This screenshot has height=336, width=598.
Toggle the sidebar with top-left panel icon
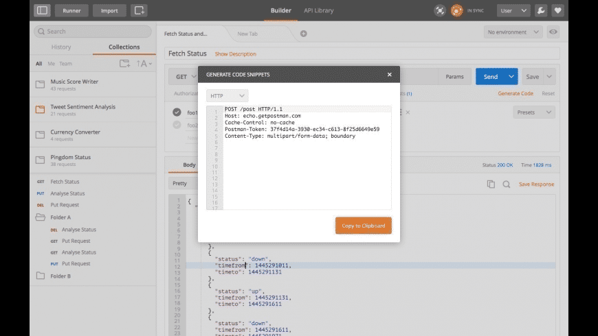click(42, 10)
